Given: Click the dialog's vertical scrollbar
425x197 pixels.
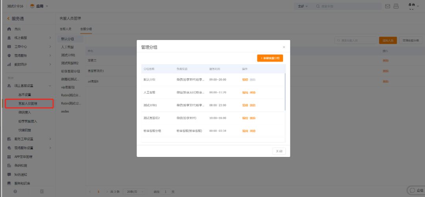Looking at the screenshot, I should 285,92.
